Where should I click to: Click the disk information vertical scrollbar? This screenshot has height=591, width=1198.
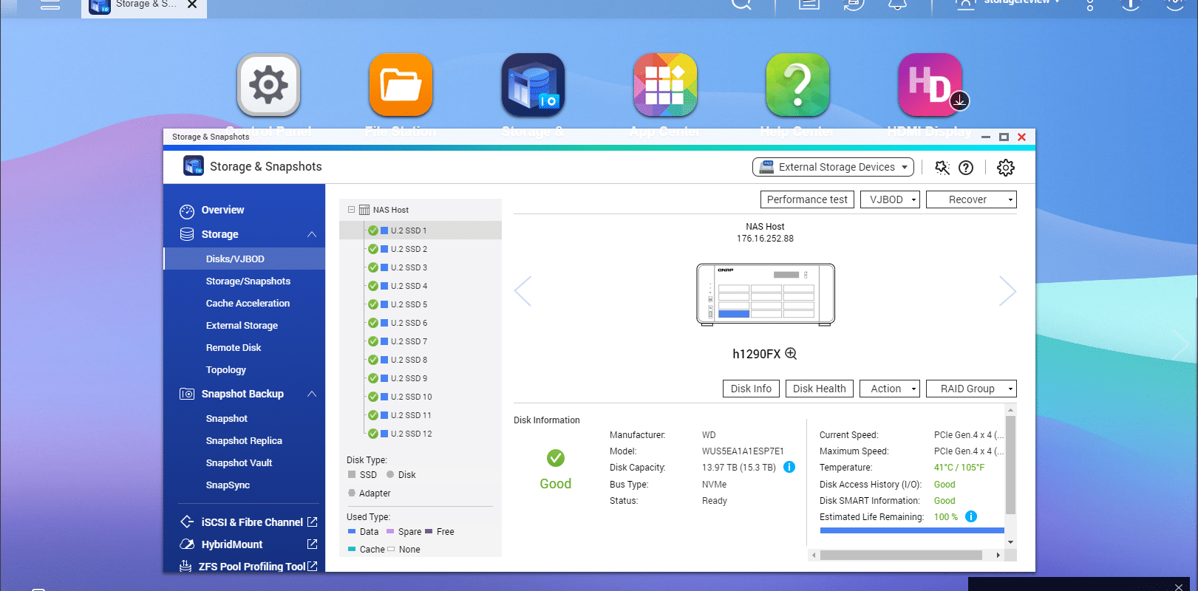(1010, 465)
